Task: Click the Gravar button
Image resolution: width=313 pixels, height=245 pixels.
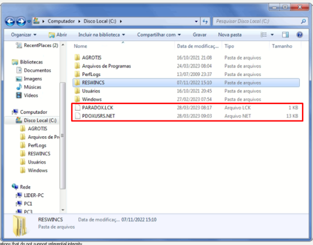Action: [x=199, y=35]
